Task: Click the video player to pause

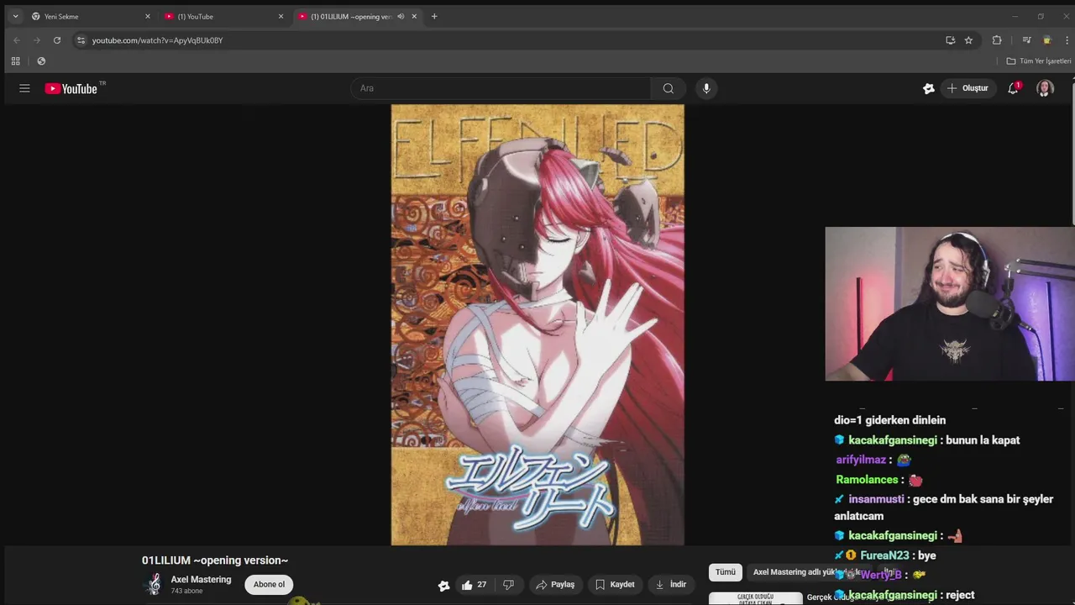Action: [537, 324]
